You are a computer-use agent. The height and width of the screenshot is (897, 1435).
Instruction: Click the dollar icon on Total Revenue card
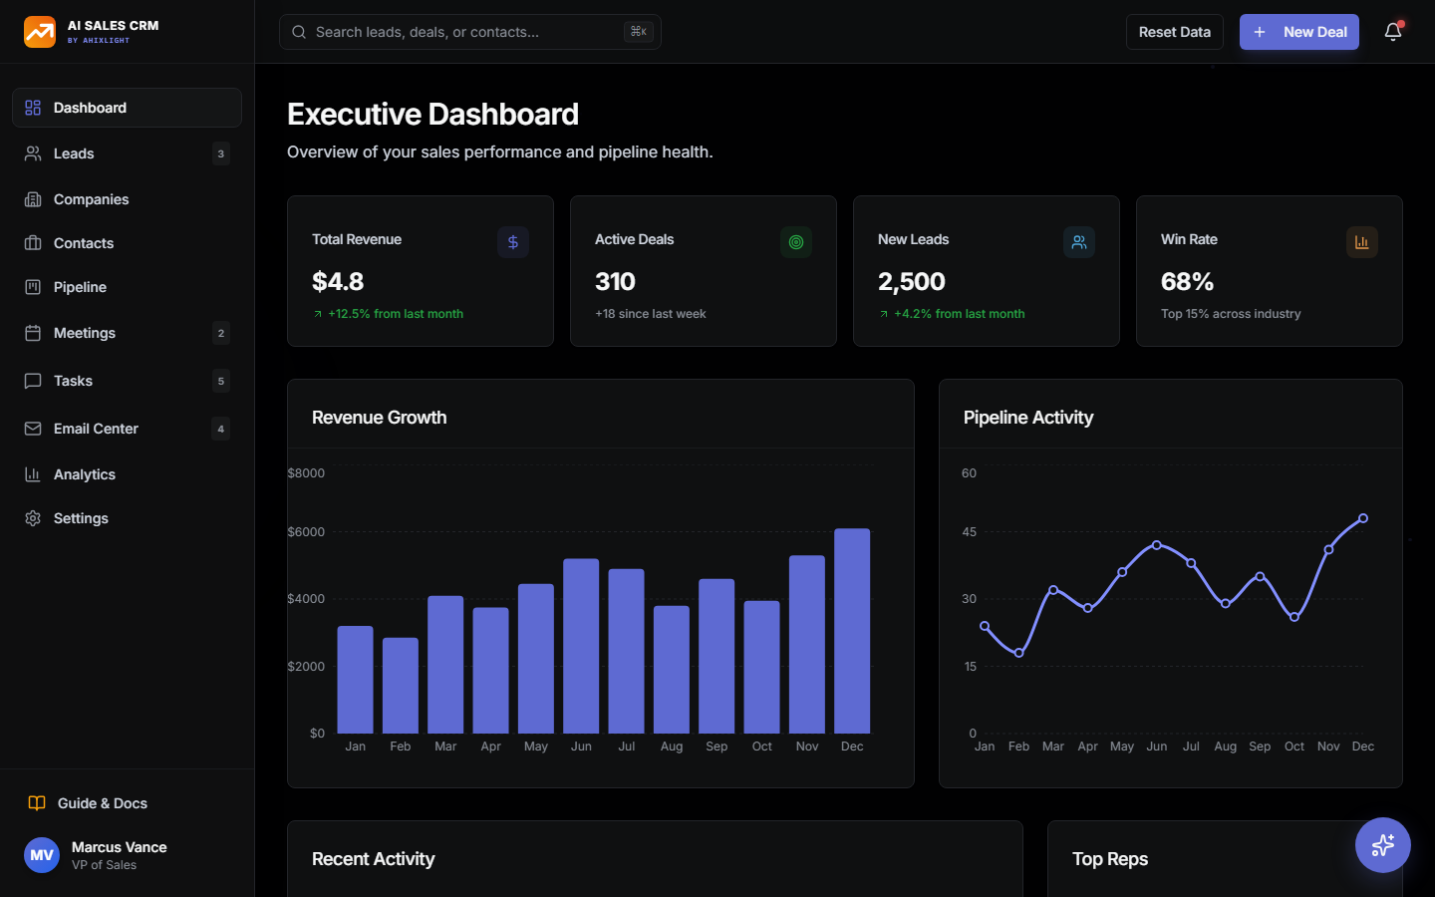point(513,242)
